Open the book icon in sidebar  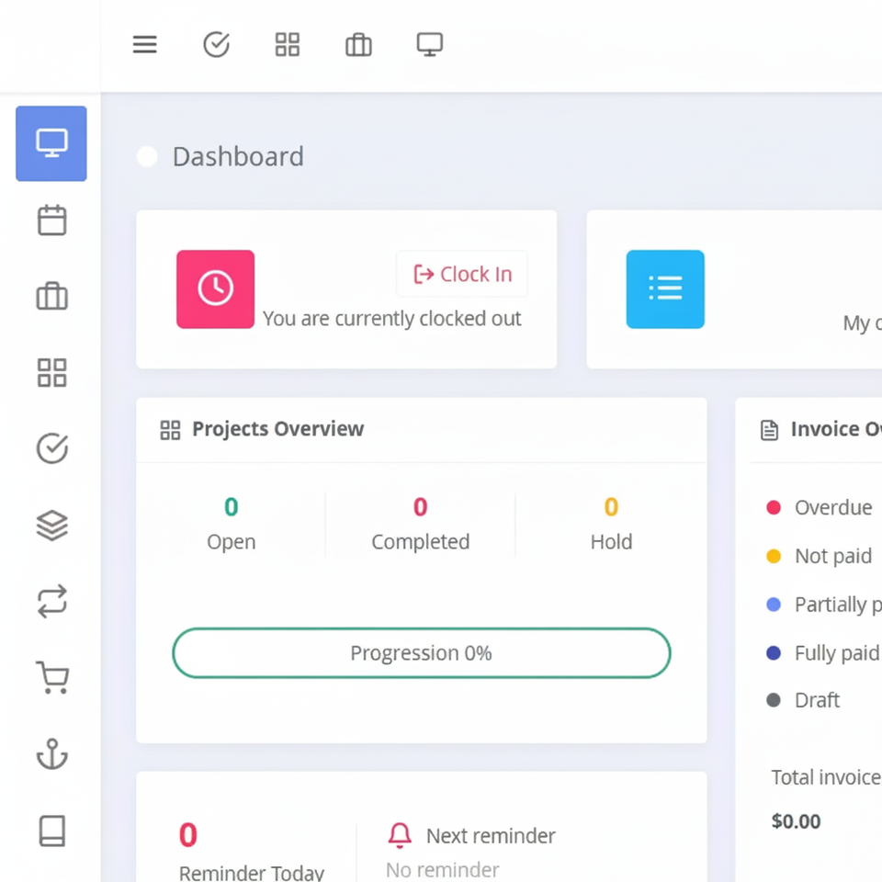(51, 831)
